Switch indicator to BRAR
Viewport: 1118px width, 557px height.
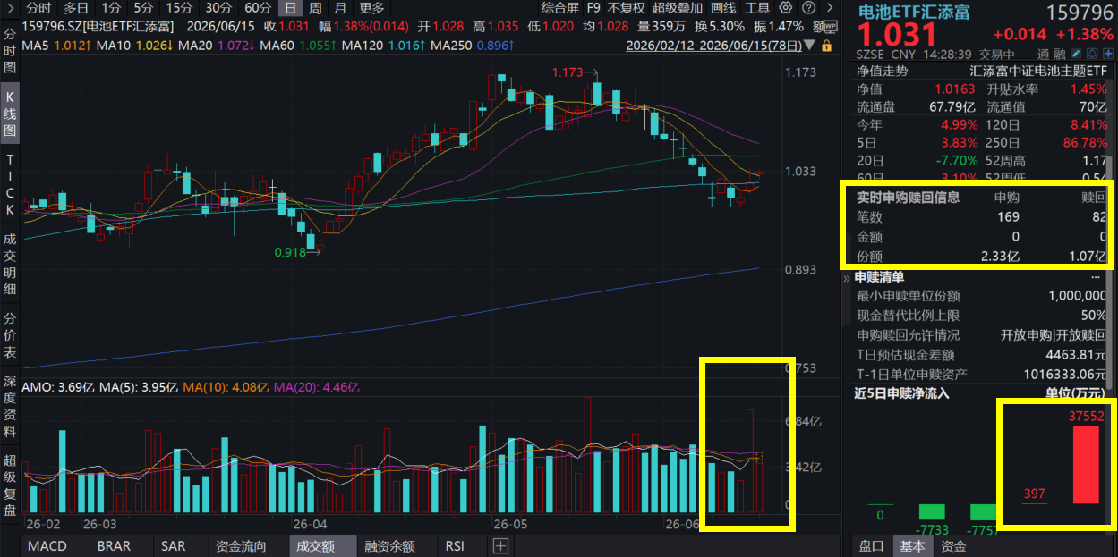click(x=114, y=545)
